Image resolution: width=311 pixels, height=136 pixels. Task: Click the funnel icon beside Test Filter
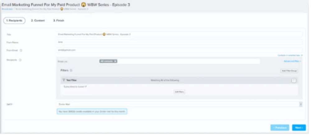[64, 80]
